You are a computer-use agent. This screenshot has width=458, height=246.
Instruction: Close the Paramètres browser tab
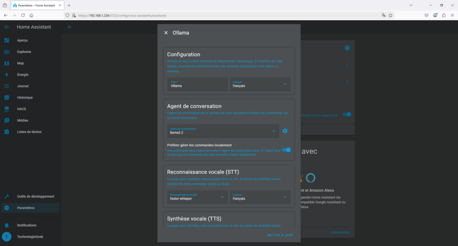tap(60, 5)
